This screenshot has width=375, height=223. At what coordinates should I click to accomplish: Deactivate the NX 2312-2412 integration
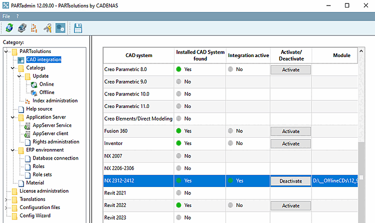click(290, 181)
